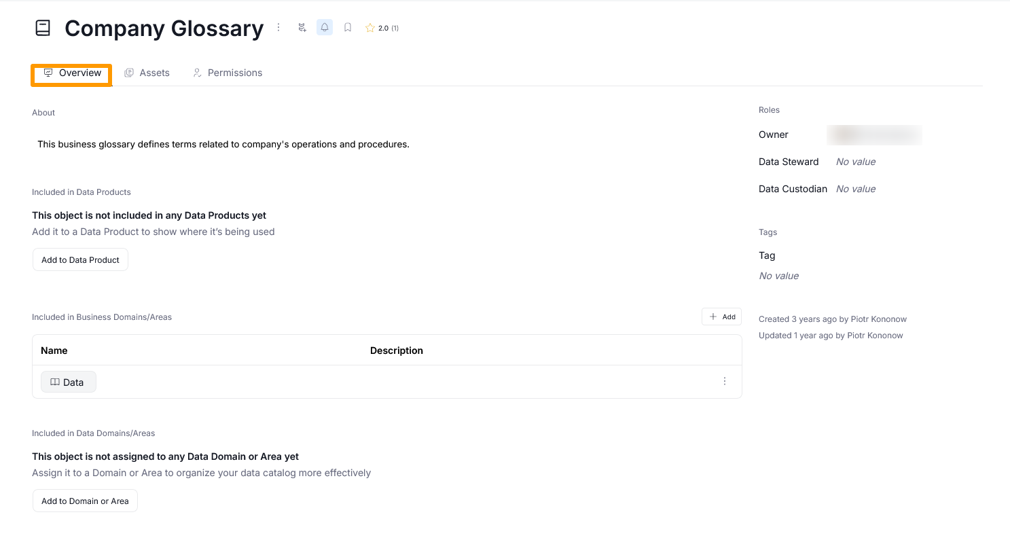The image size is (1010, 540).
Task: Click the blurred Owner value
Action: 874,135
